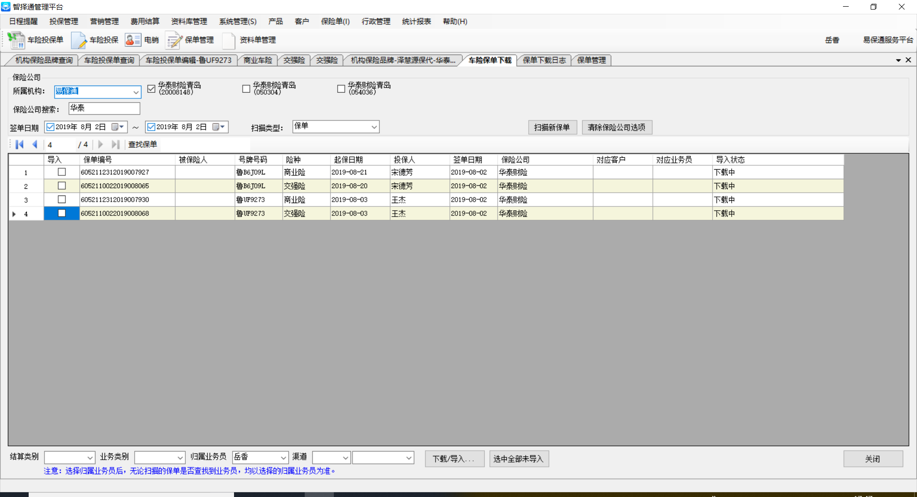Open the 费用结算 menu
This screenshot has height=497, width=917.
click(145, 22)
